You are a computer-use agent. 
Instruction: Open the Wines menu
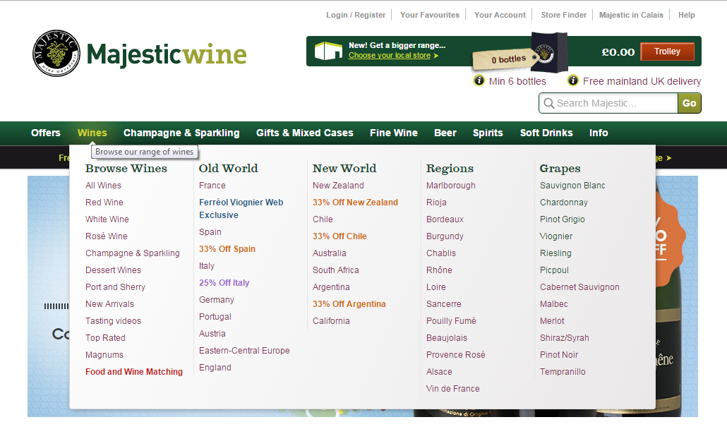(92, 133)
